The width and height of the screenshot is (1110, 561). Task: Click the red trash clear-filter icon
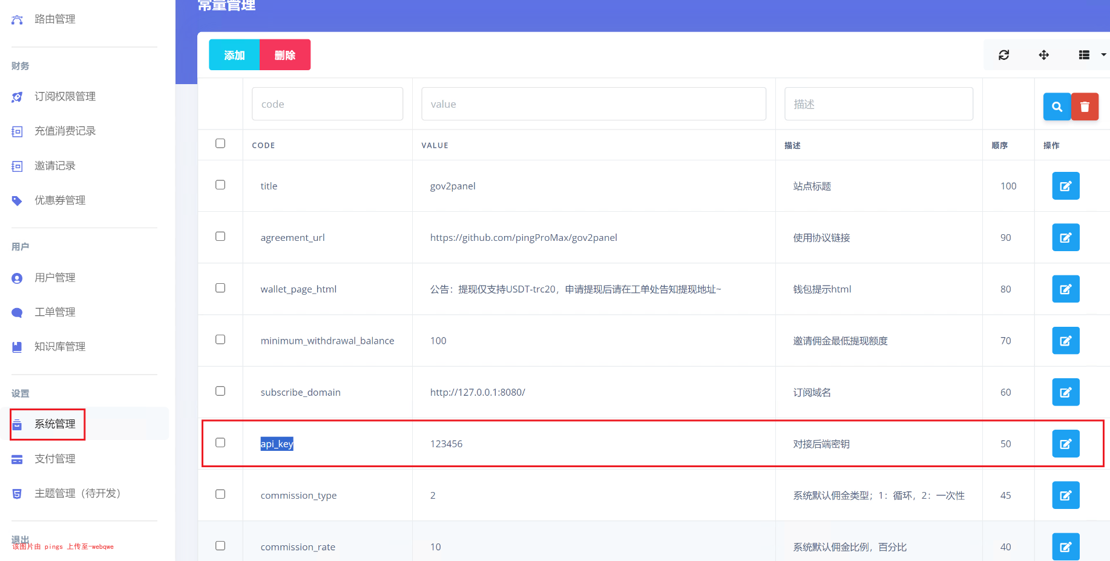1085,107
